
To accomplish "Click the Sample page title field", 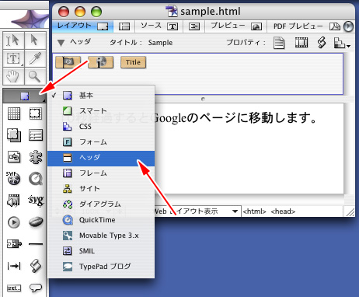I will click(160, 43).
